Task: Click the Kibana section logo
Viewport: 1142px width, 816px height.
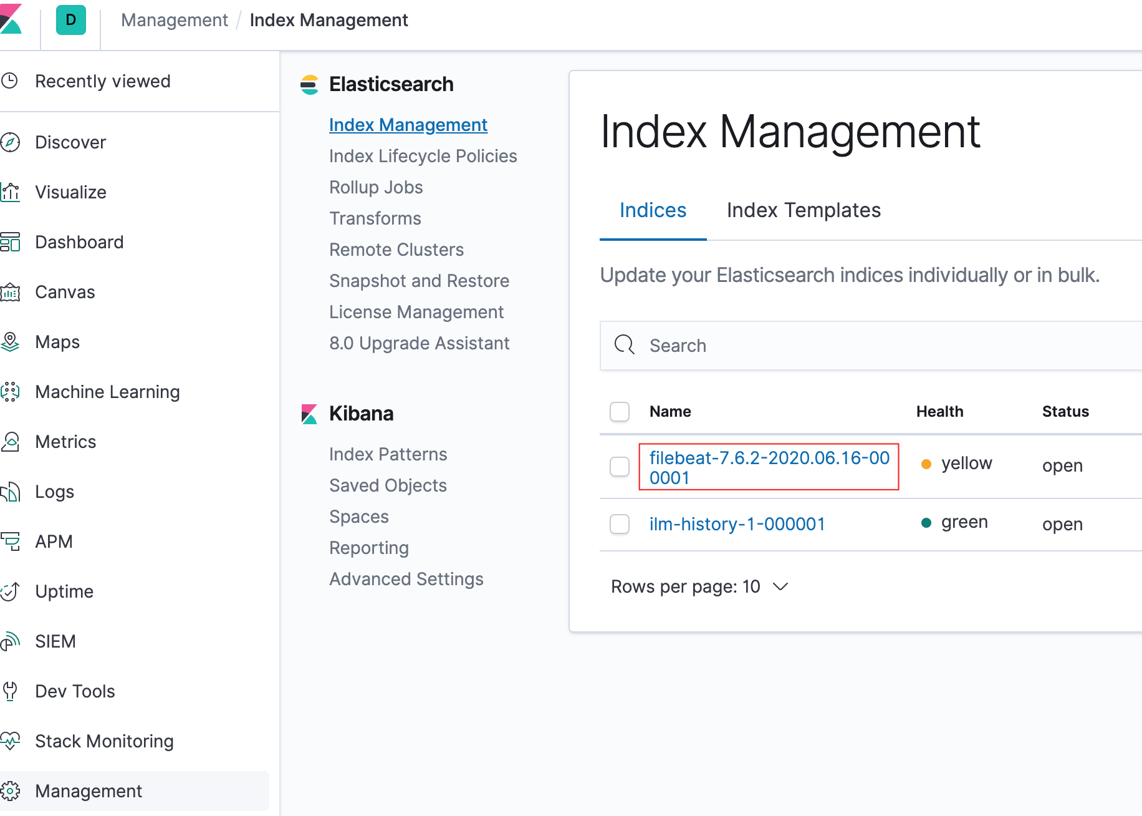Action: point(309,414)
